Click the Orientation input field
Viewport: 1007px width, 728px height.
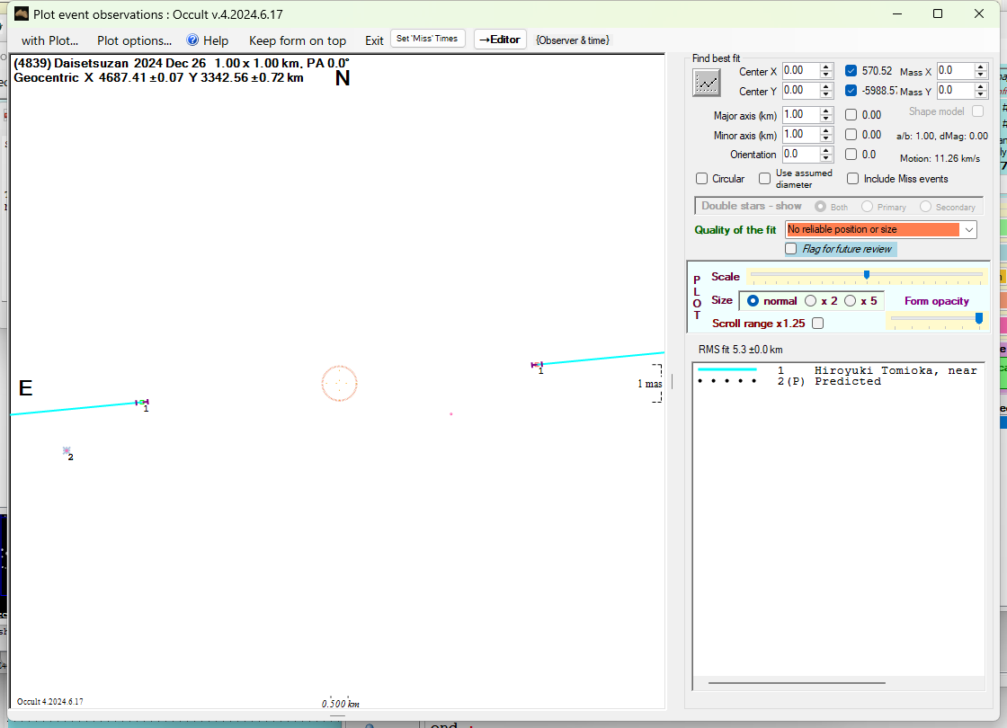tap(798, 155)
